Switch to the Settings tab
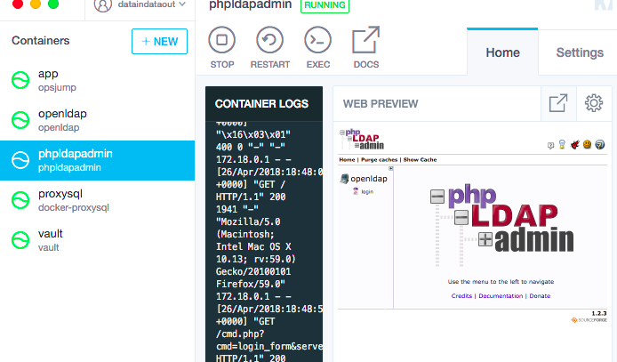617x362 pixels. [x=580, y=52]
